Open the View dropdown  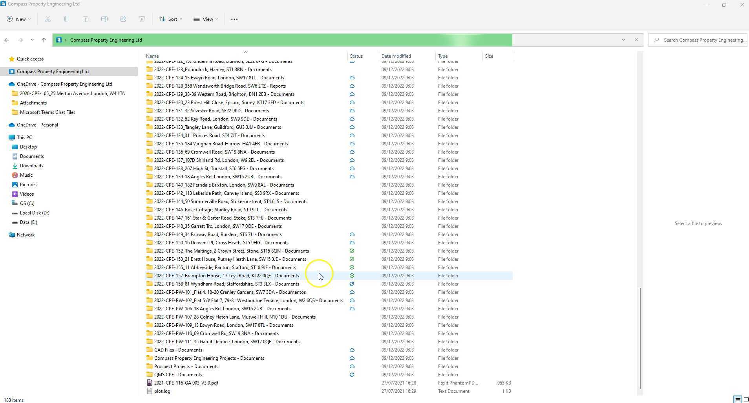point(205,19)
